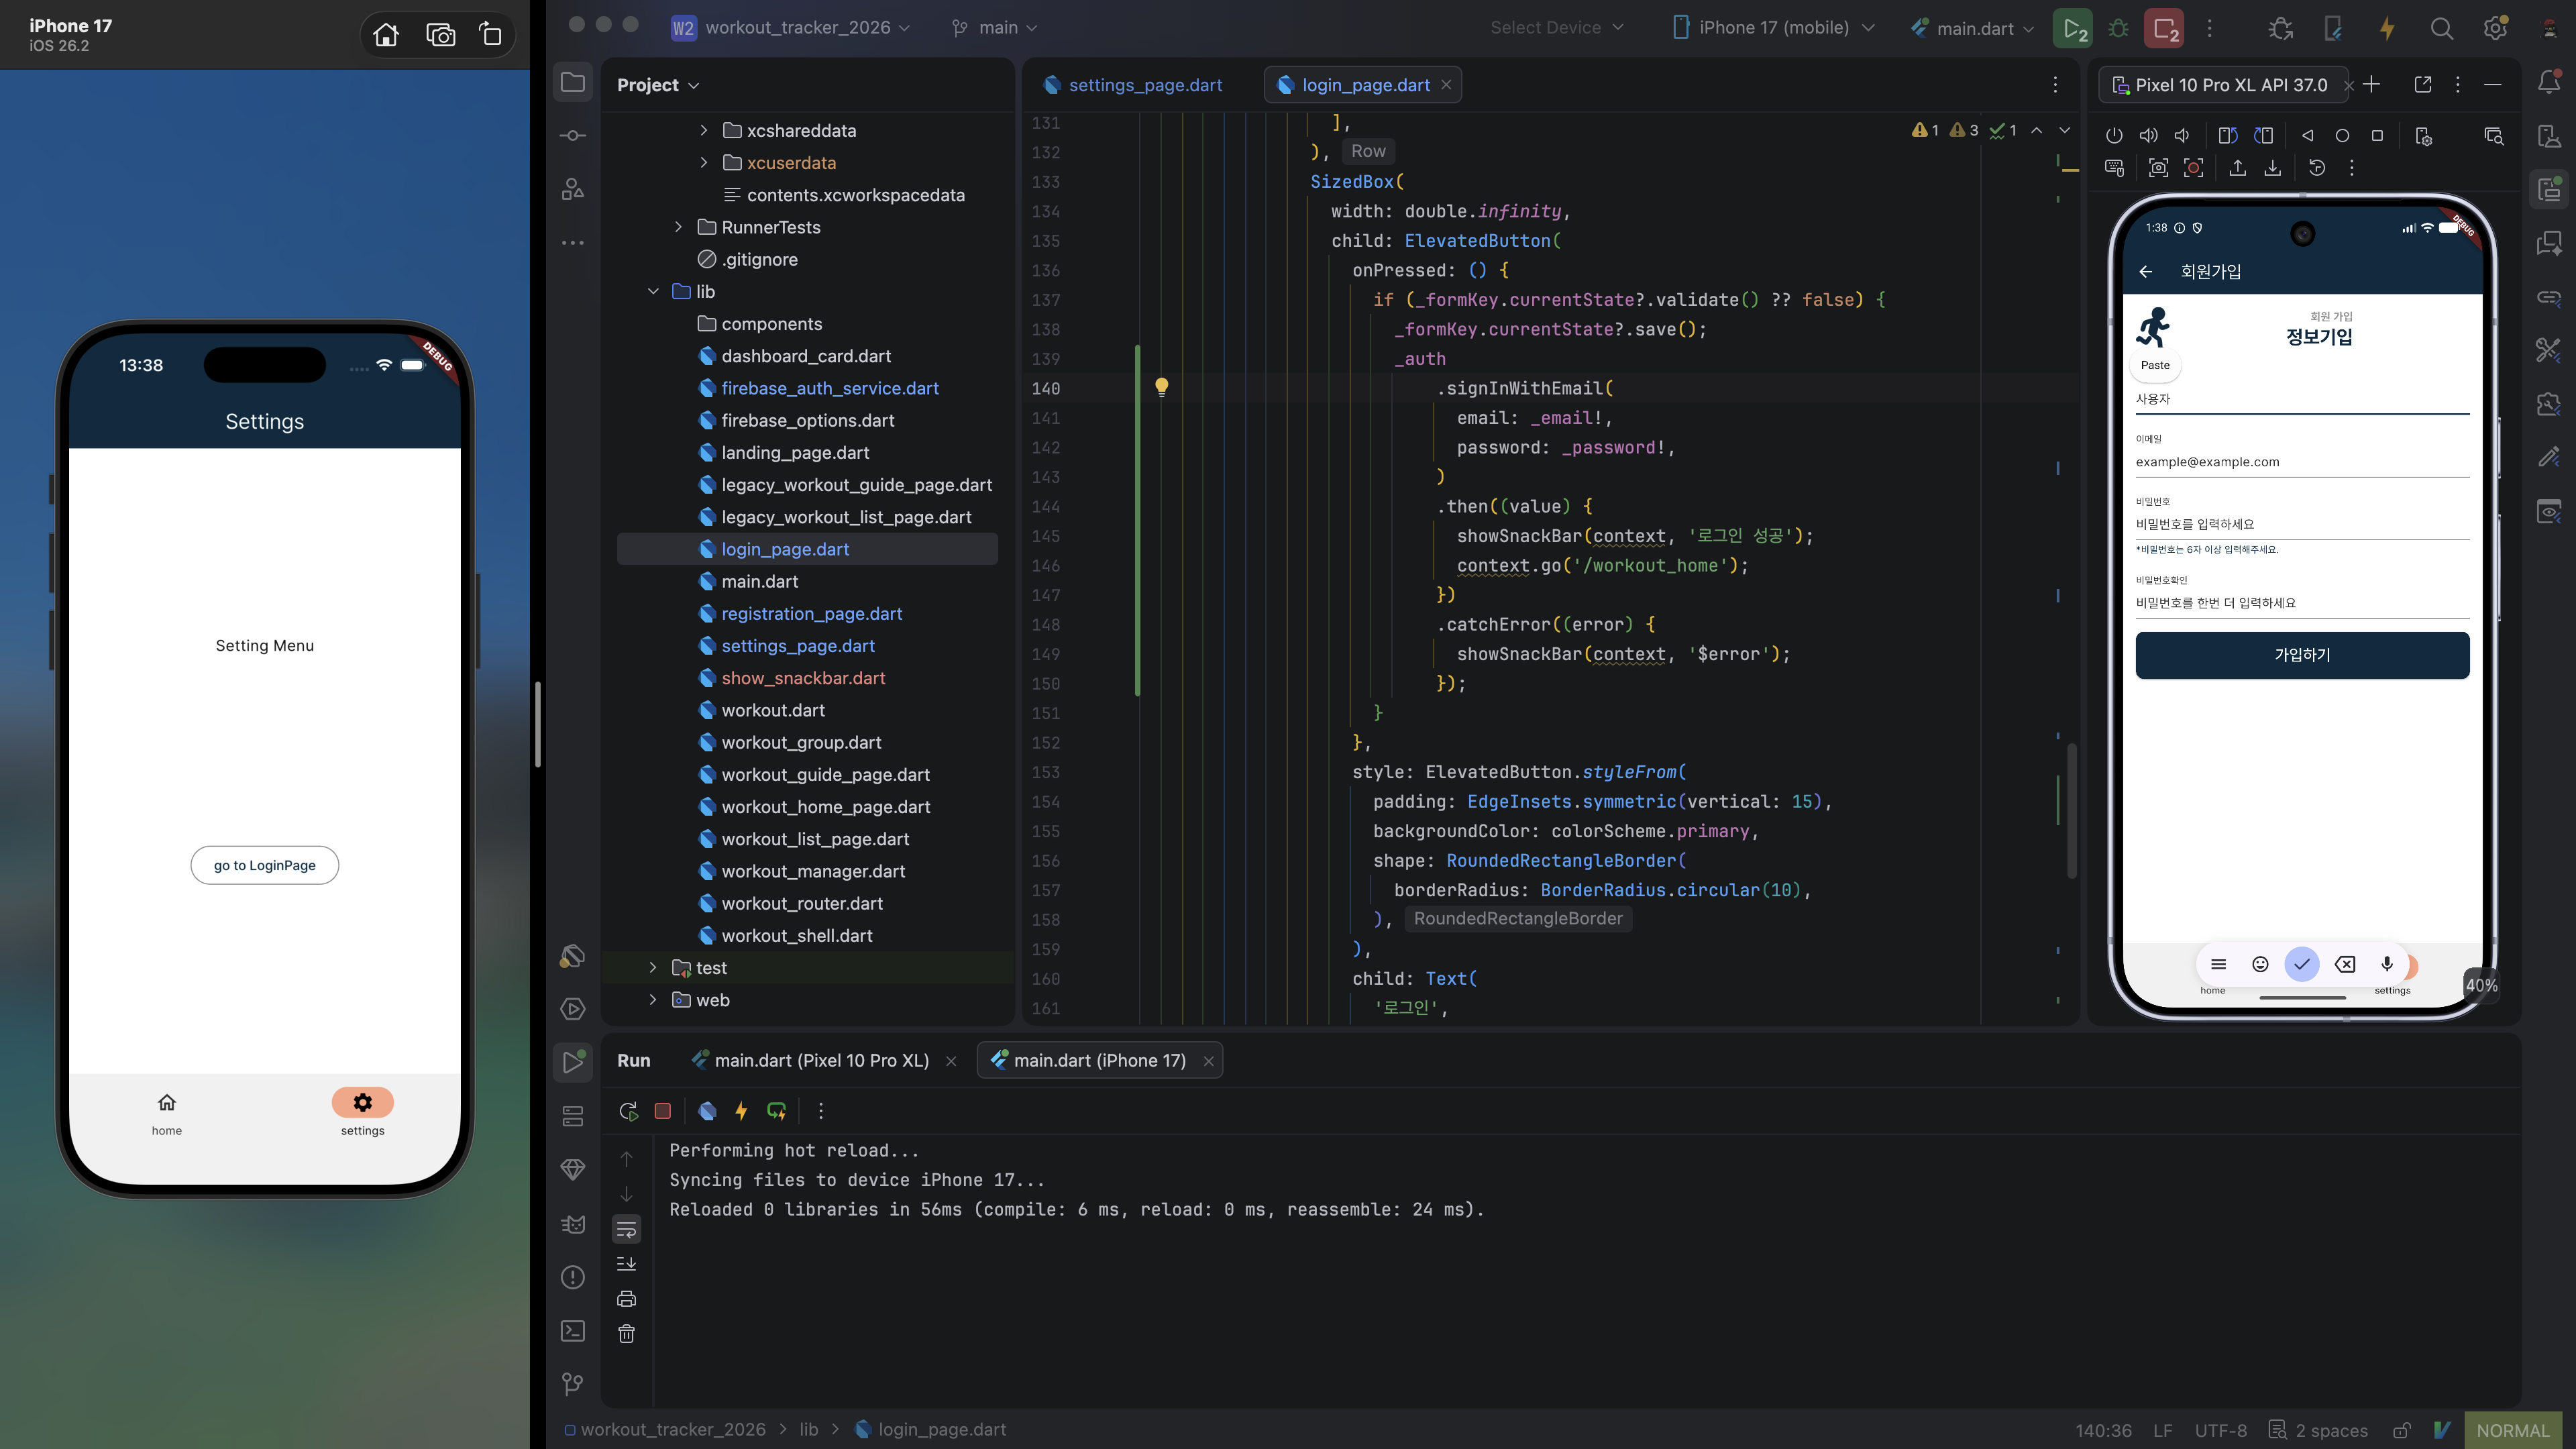This screenshot has width=2576, height=1449.
Task: Expand the web folder
Action: tap(653, 999)
